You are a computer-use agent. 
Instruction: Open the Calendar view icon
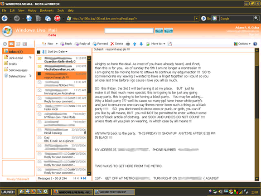pyautogui.click(x=25, y=44)
